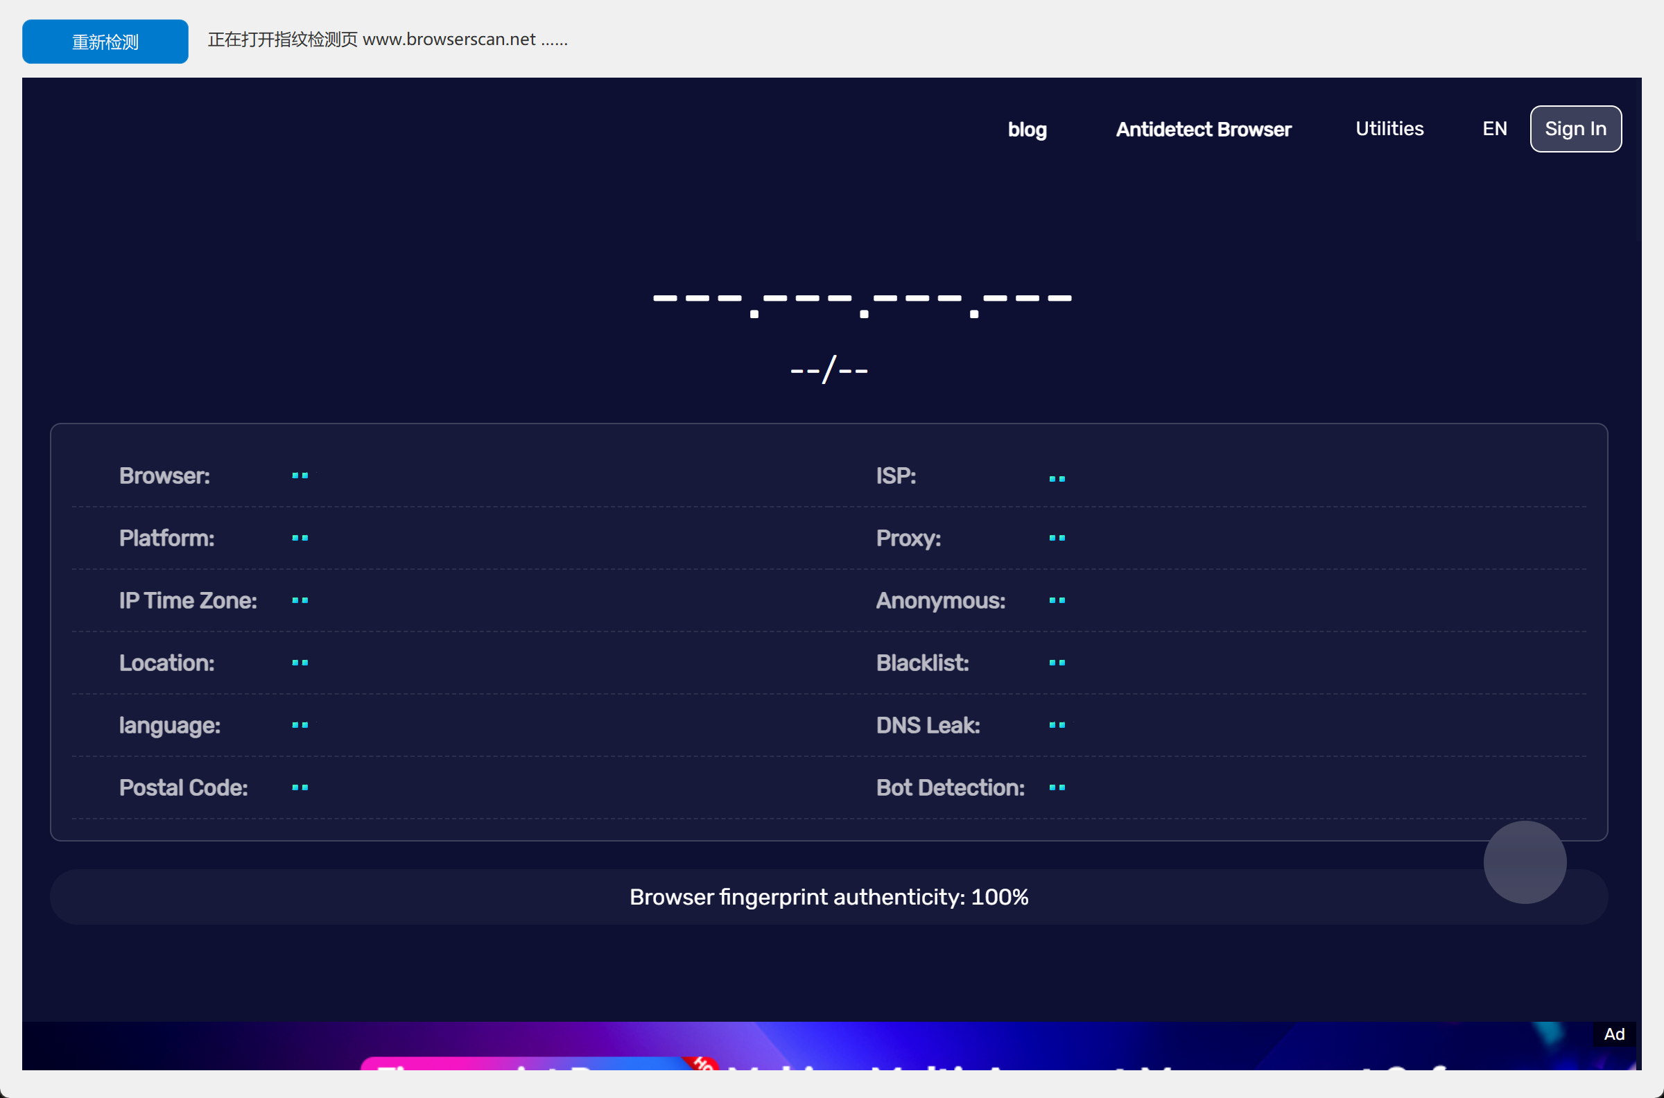Click the --/-- score placeholder
The height and width of the screenshot is (1098, 1664).
(829, 369)
